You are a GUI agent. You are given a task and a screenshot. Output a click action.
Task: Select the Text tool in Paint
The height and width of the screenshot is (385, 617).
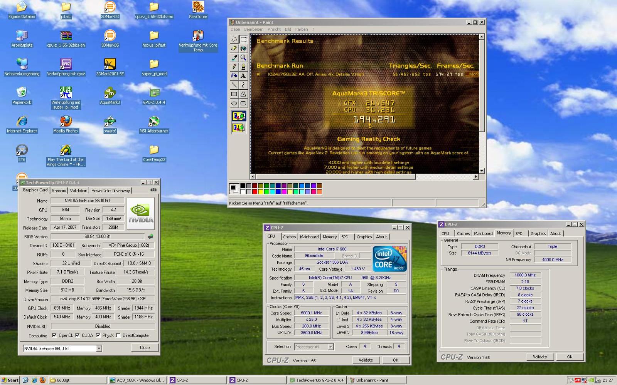243,76
